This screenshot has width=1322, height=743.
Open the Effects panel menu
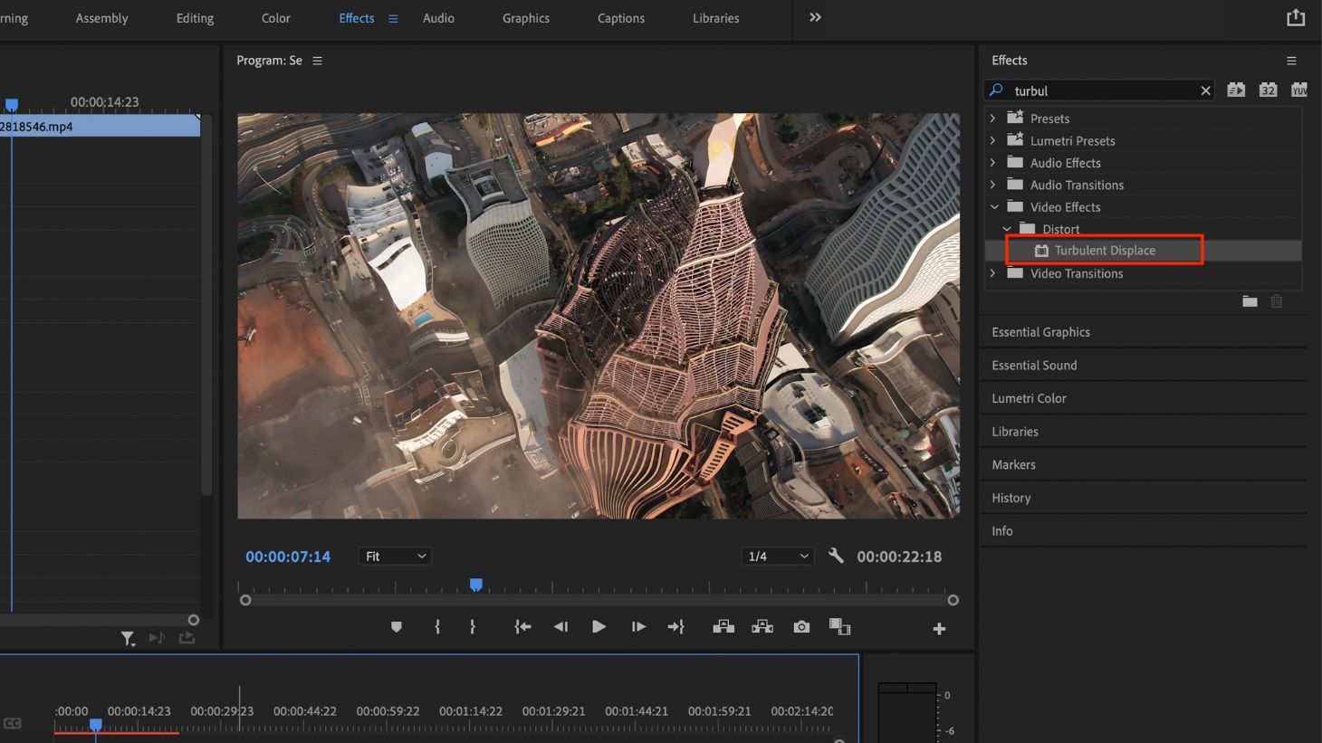[1292, 60]
